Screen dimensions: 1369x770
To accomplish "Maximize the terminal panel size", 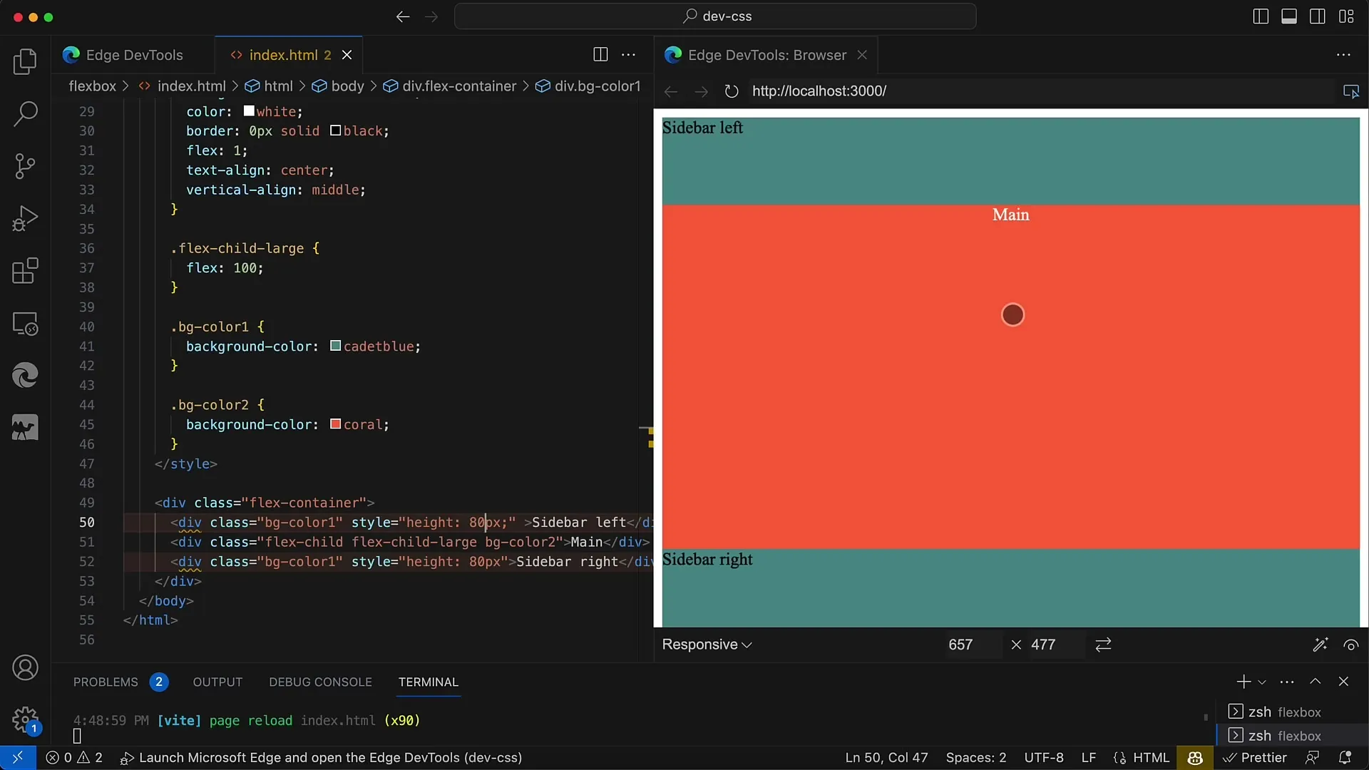I will click(1316, 682).
